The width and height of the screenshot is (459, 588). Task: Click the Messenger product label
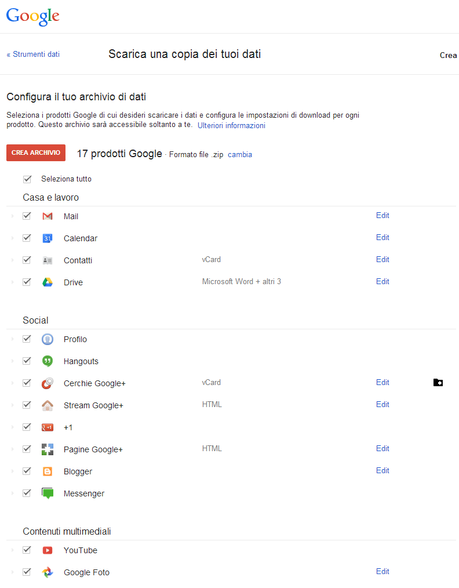coord(84,493)
